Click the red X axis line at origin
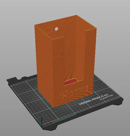 click(x=47, y=124)
